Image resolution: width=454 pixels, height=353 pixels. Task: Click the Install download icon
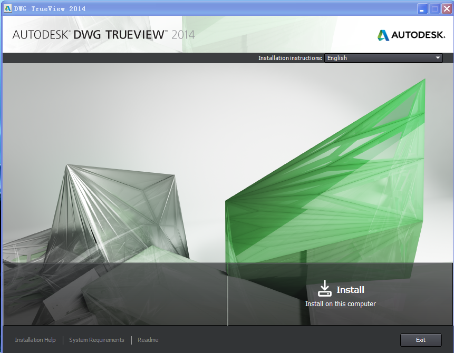point(325,288)
